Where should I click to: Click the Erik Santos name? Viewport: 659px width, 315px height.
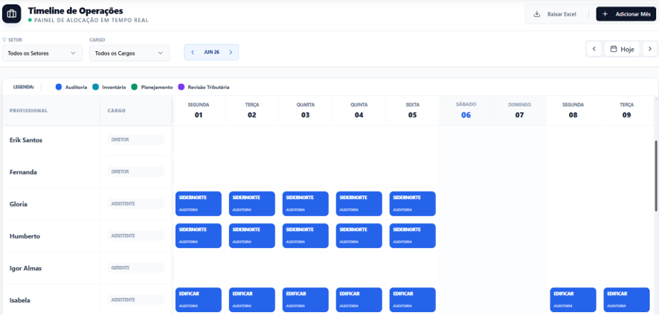[x=26, y=140]
